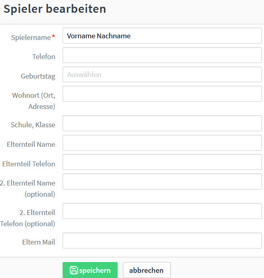Click the Schule, Klasse label

tap(33, 125)
